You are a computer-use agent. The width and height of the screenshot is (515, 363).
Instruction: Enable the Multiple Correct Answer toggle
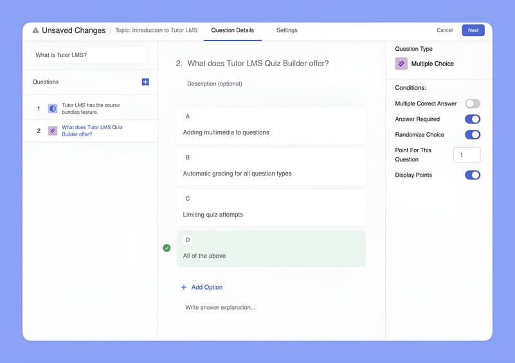473,103
